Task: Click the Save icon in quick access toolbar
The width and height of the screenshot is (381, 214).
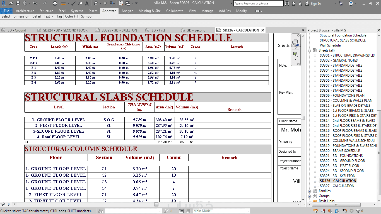Action: pos(18,3)
